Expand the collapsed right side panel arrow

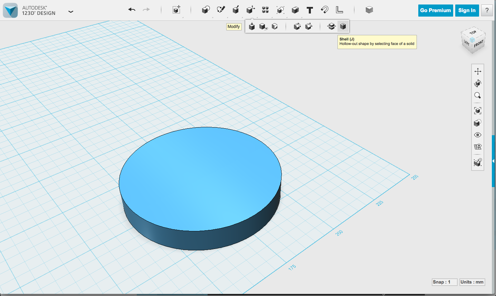(494, 161)
